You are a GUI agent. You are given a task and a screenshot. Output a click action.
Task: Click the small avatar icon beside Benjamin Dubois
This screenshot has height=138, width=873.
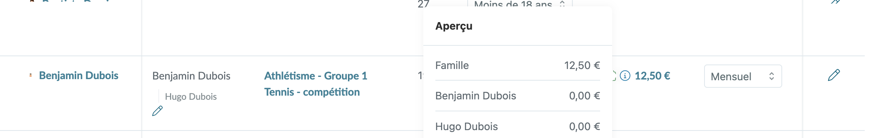click(30, 75)
